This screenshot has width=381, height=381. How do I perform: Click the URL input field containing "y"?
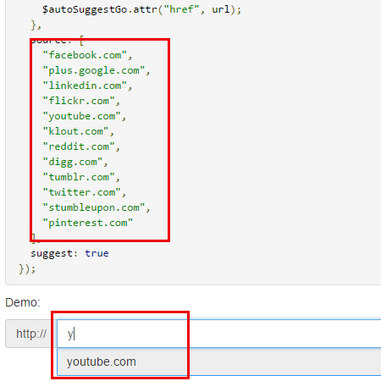[219, 334]
